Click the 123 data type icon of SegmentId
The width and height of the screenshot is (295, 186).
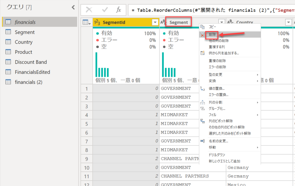pos(97,22)
